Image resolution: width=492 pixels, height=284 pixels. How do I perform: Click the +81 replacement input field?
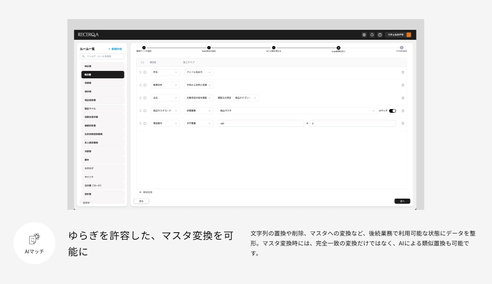coord(261,124)
